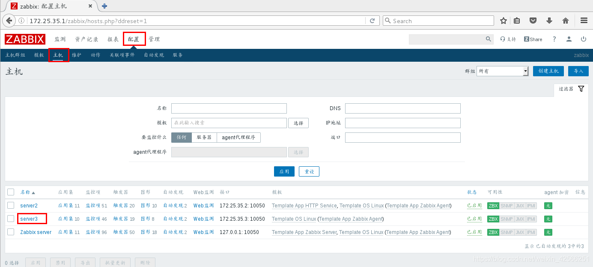Open the Firefox hamburger menu

pos(584,21)
